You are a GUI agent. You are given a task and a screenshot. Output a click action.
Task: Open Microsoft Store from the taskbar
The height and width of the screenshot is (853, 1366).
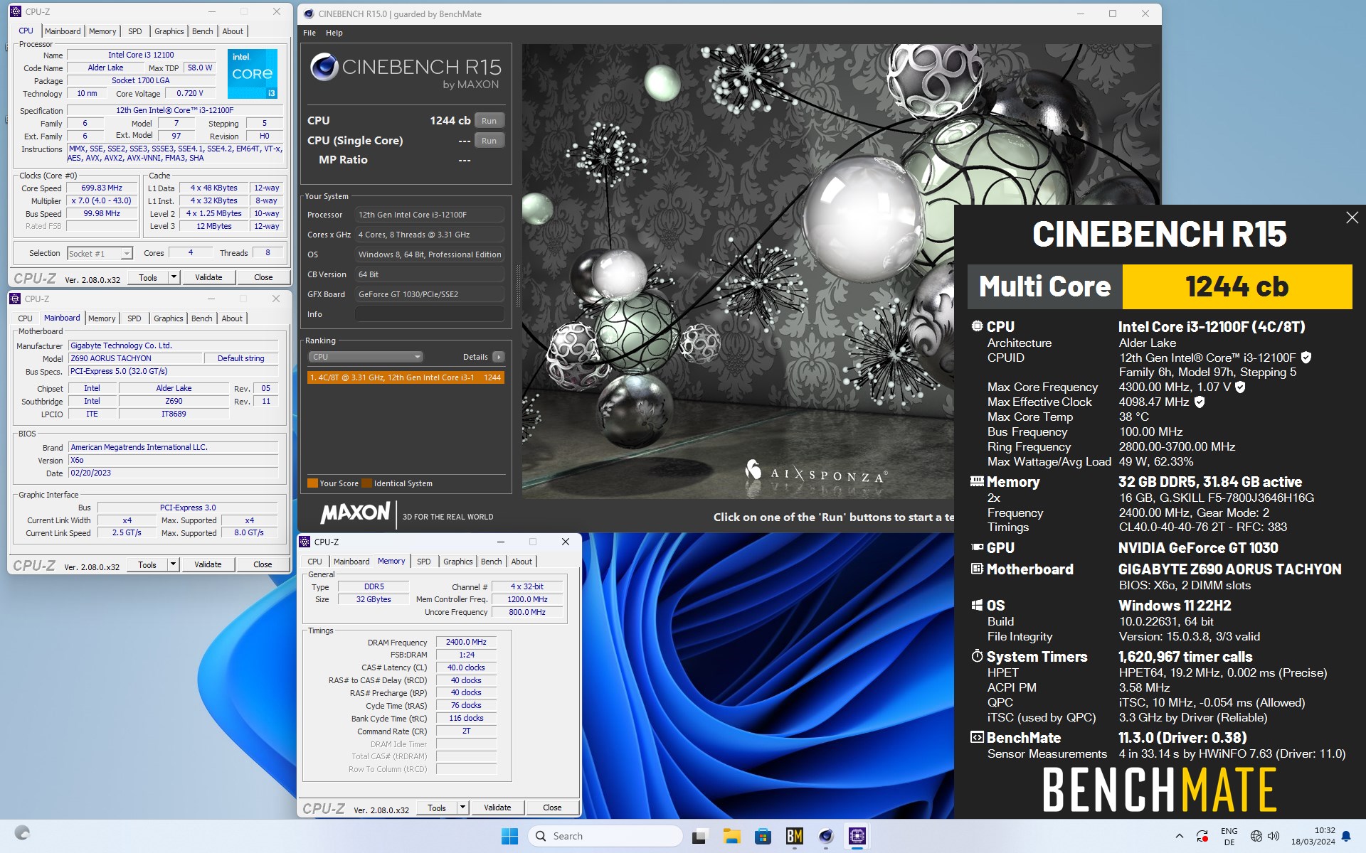coord(763,836)
